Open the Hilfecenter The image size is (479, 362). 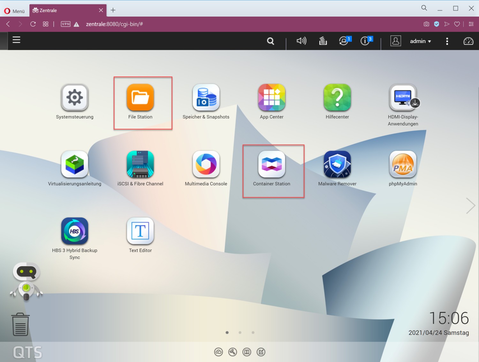pos(337,97)
